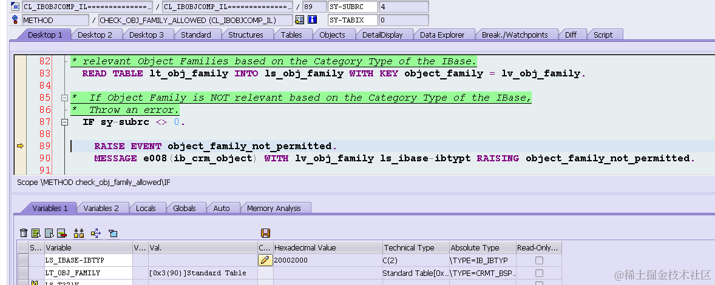Click the Technical Type column header
Screen dimensions: 715x285
tap(416, 247)
